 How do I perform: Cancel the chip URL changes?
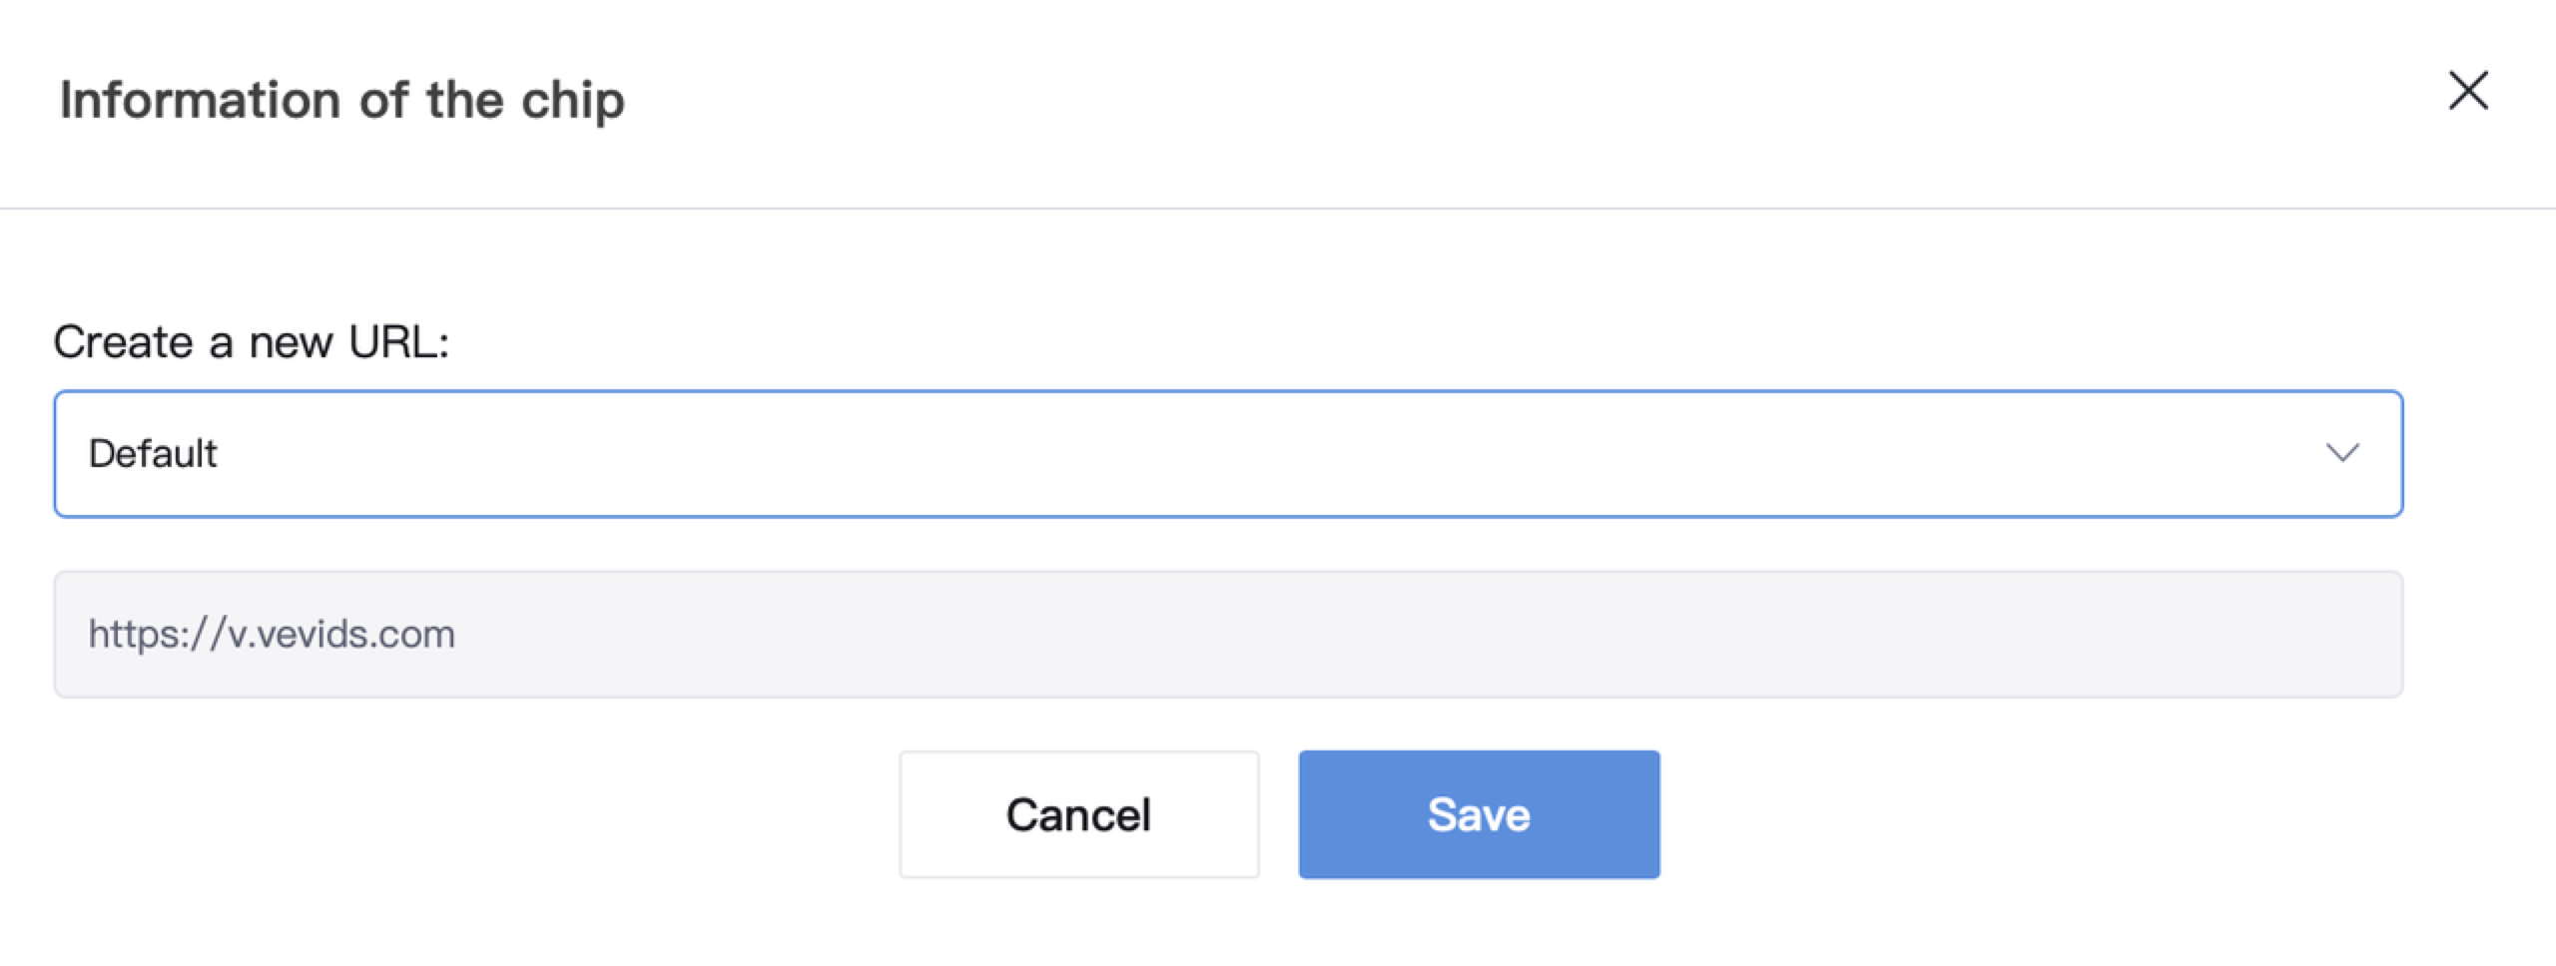pyautogui.click(x=1079, y=814)
